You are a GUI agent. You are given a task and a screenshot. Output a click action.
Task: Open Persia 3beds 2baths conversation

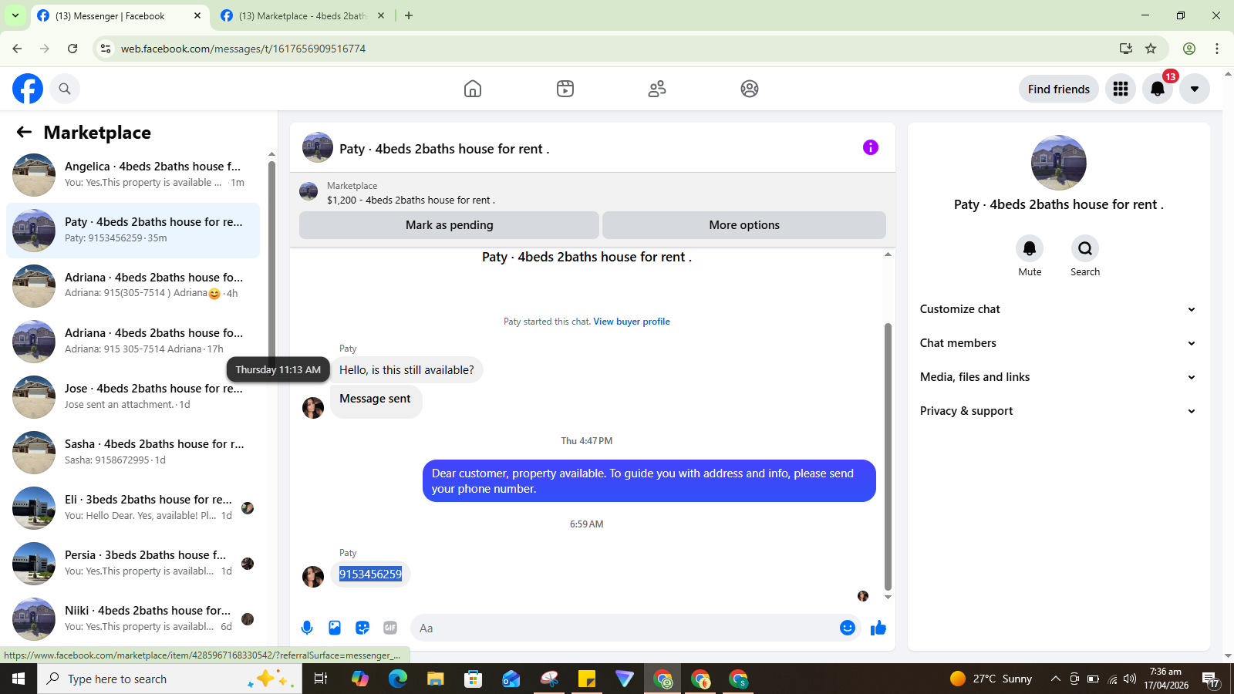[133, 564]
